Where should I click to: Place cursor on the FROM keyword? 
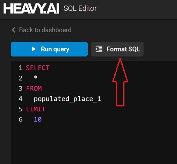[34, 89]
